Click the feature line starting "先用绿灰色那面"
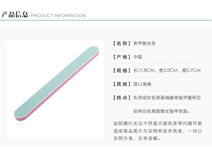The height and width of the screenshot is (147, 212). click(167, 98)
